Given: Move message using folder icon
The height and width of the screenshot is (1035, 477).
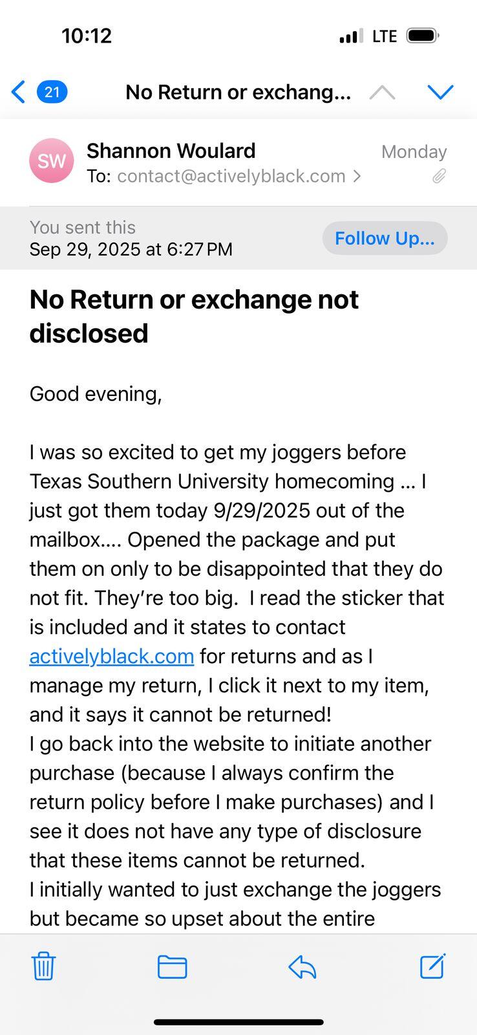Looking at the screenshot, I should [173, 967].
